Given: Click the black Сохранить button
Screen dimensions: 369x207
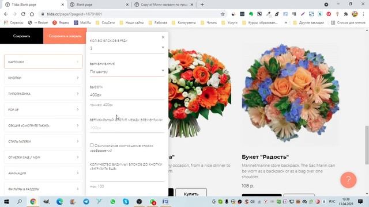Looking at the screenshot, I should (22, 36).
